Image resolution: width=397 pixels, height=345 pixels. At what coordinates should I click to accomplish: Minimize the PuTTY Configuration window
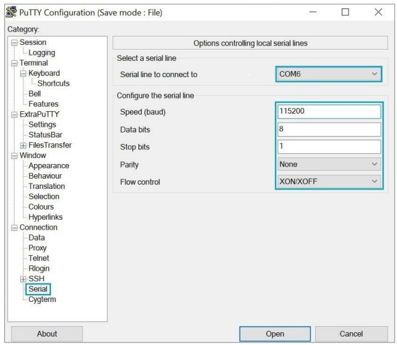pyautogui.click(x=313, y=12)
